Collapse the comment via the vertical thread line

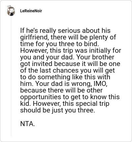click(x=11, y=76)
